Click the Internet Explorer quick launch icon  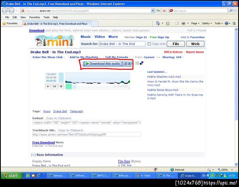click(x=39, y=175)
